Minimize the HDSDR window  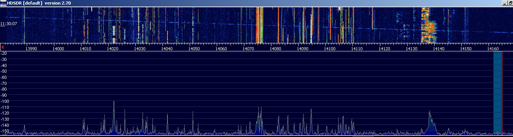[x=505, y=3]
